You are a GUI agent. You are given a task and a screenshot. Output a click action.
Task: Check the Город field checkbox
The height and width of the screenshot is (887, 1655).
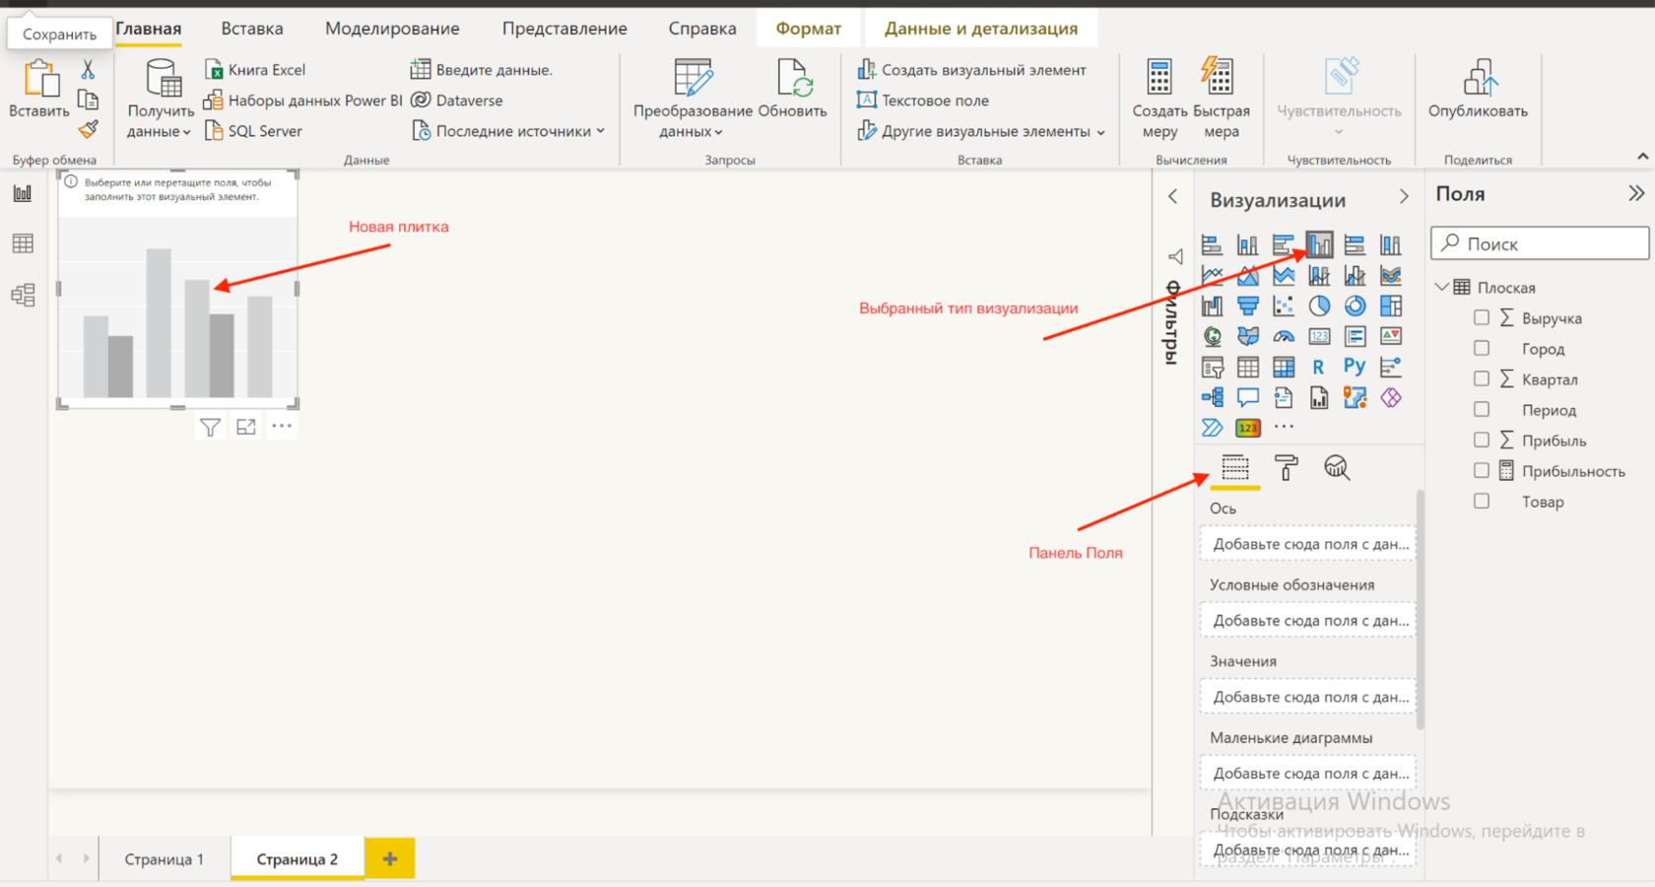[x=1481, y=348]
